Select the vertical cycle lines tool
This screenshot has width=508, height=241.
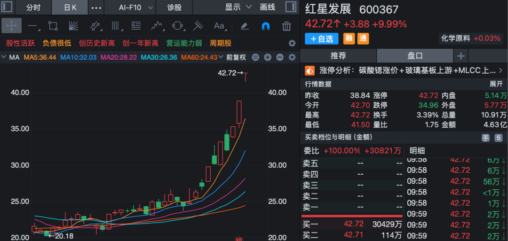pyautogui.click(x=115, y=25)
